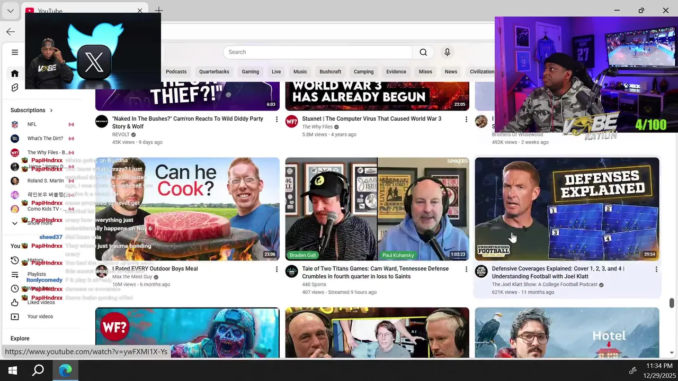Select the News filter chip

tap(451, 72)
